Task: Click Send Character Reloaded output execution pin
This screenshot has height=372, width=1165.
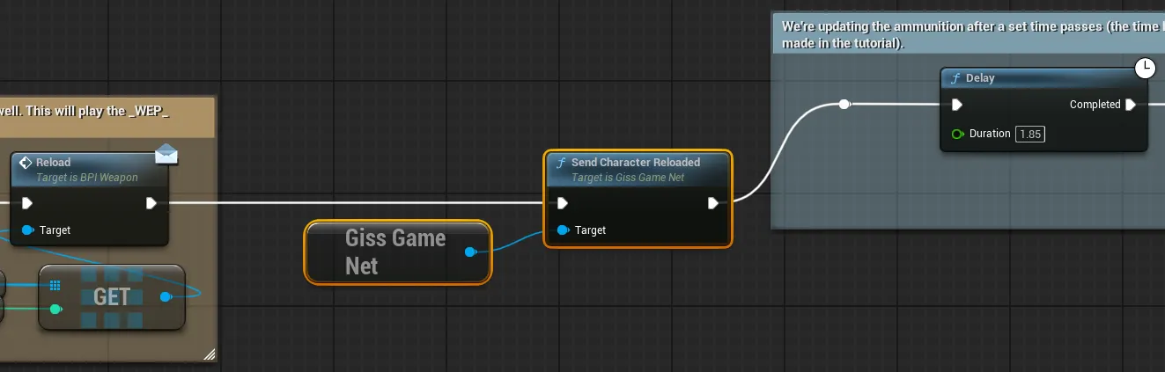Action: click(x=713, y=203)
